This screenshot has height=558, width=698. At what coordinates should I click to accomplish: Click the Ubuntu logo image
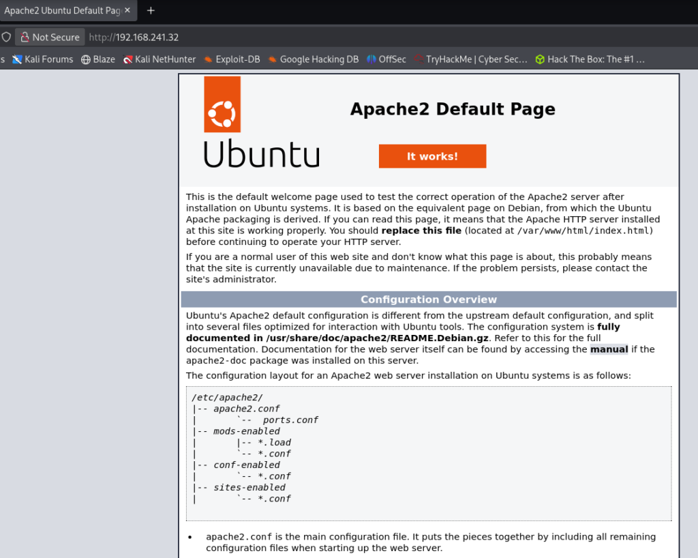[x=261, y=122]
